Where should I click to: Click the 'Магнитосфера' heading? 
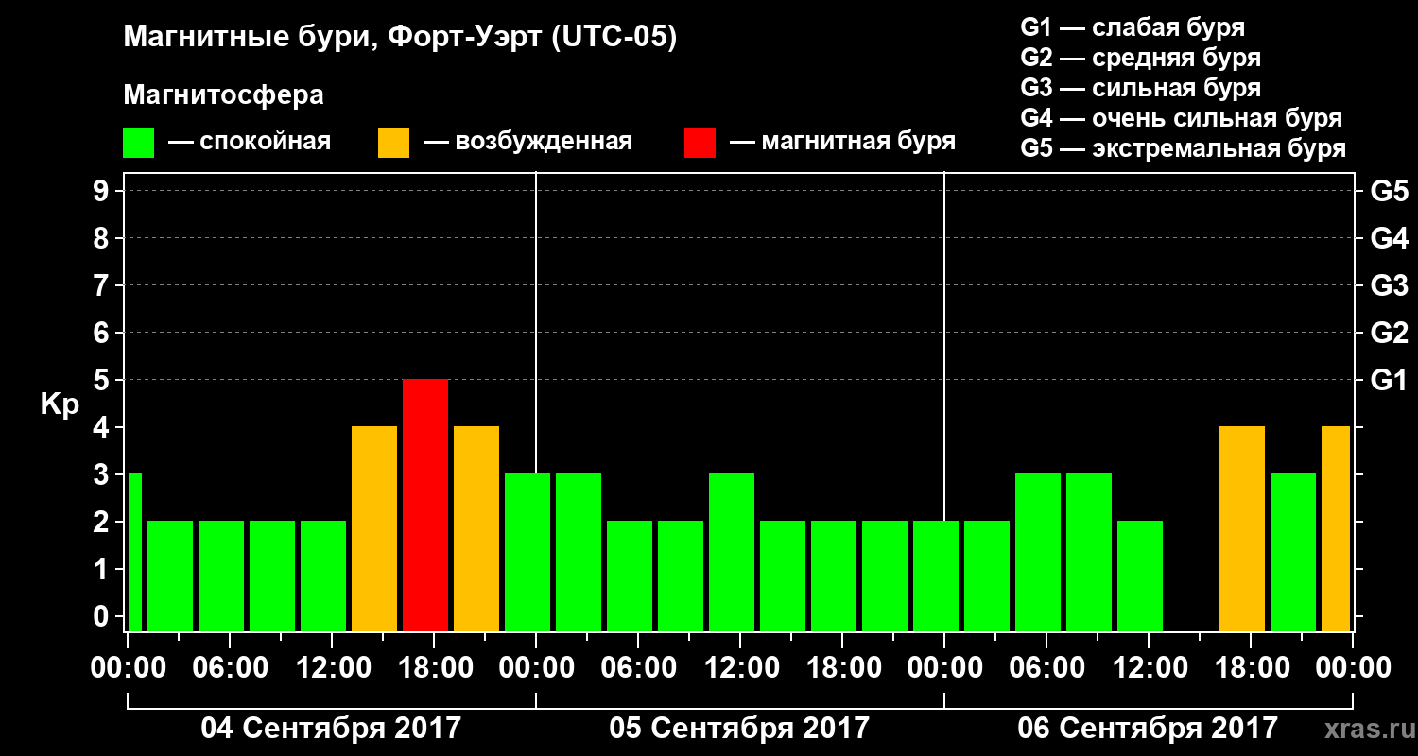[x=223, y=95]
